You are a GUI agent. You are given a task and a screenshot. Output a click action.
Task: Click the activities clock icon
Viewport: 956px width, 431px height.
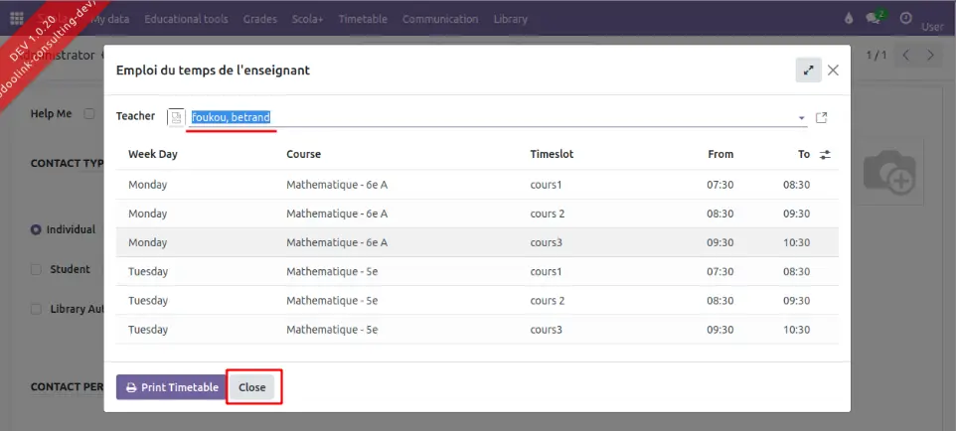[x=905, y=19]
